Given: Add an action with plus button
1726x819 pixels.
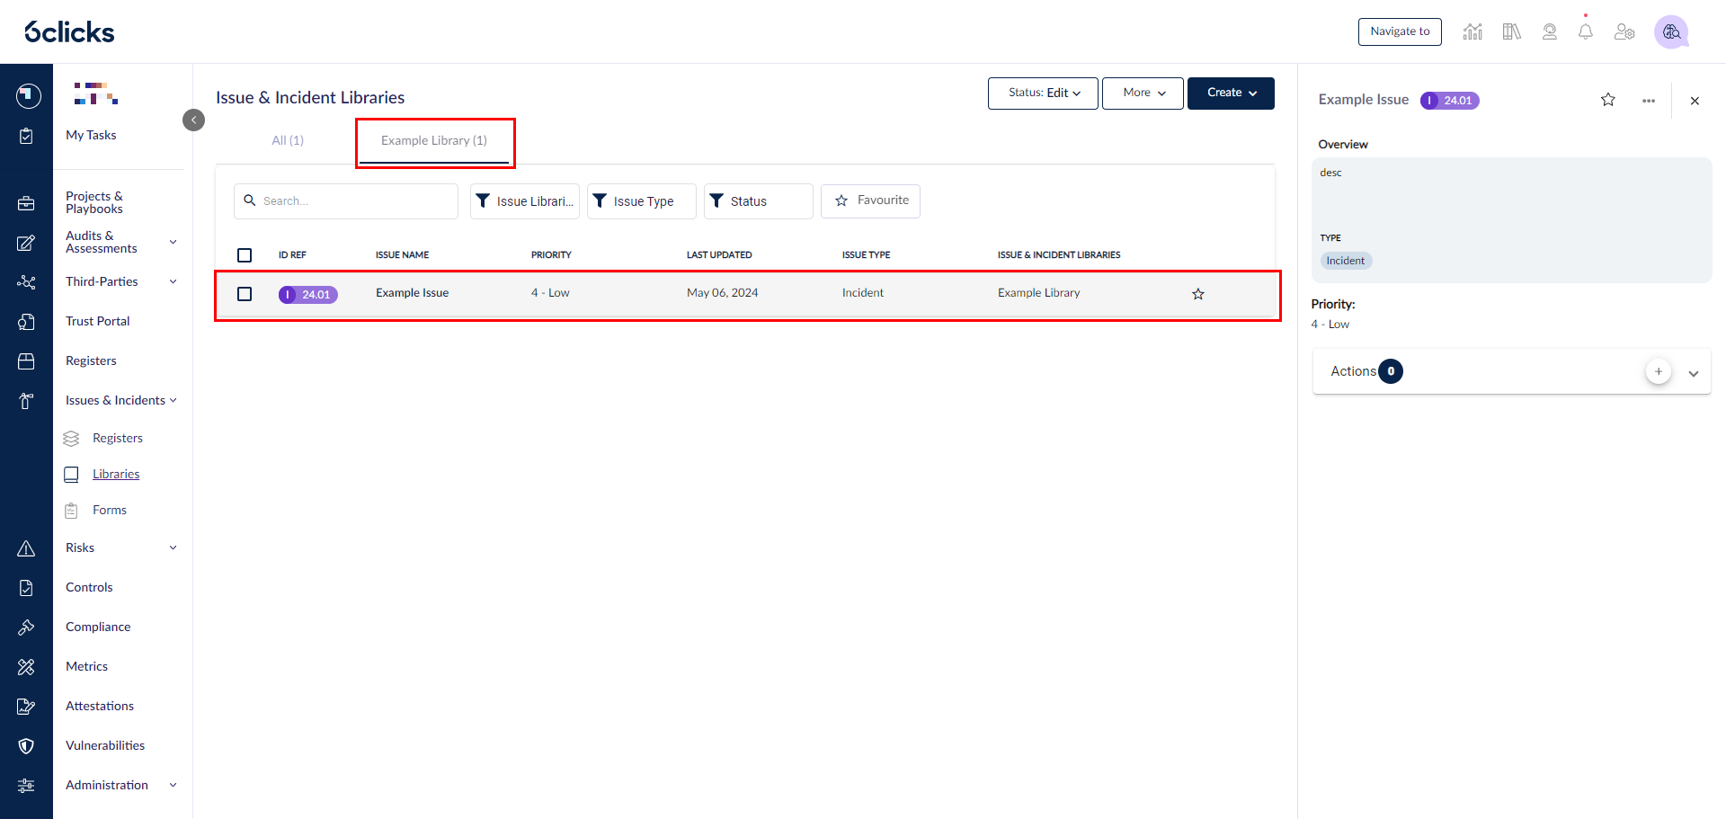Looking at the screenshot, I should [x=1659, y=371].
